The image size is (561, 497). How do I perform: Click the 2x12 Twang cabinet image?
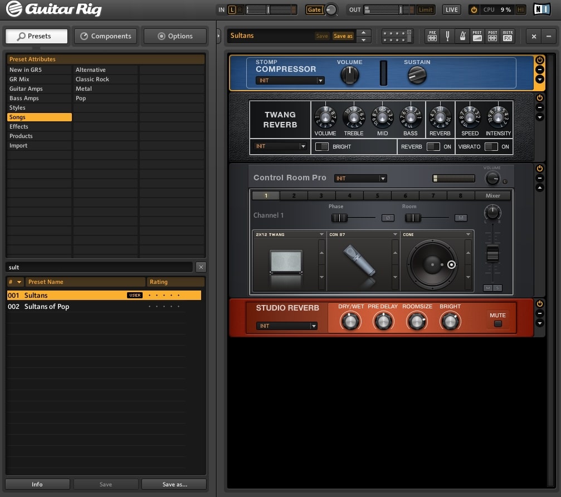[x=286, y=263]
